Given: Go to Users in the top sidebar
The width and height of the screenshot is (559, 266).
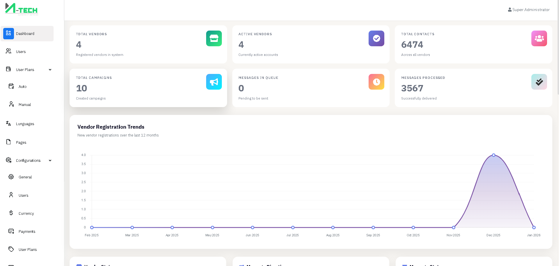Looking at the screenshot, I should point(21,52).
